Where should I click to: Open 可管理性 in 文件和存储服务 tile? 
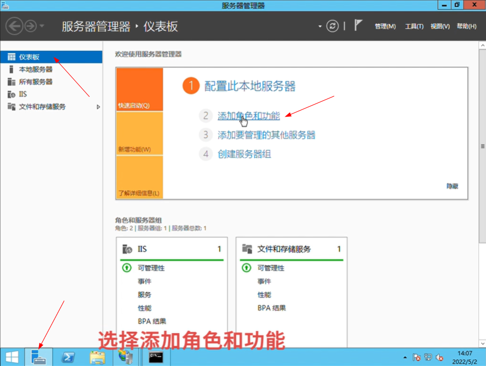271,268
